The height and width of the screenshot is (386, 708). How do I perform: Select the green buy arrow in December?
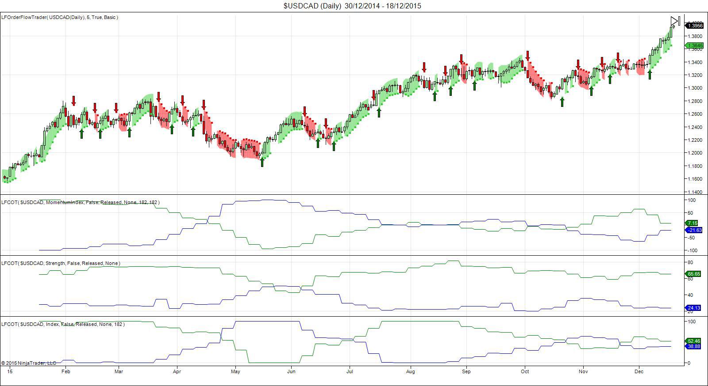point(650,75)
